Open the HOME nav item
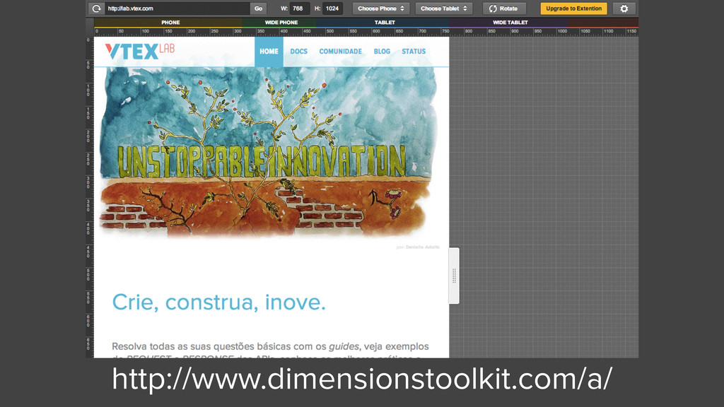Image resolution: width=724 pixels, height=407 pixels. pyautogui.click(x=269, y=51)
